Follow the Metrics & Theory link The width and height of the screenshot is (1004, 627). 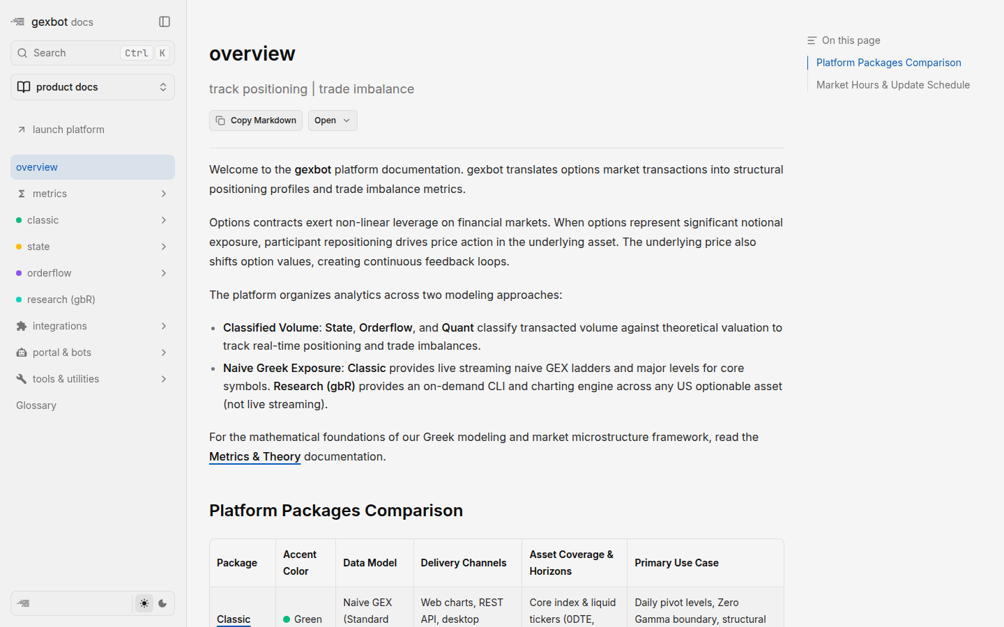(255, 456)
